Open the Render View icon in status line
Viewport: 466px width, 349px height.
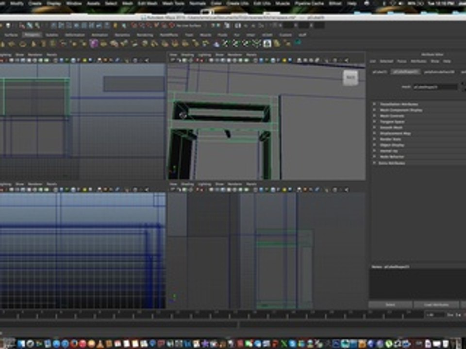[x=237, y=26]
